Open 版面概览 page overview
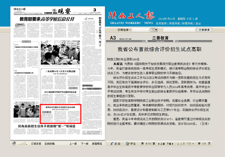 click(x=97, y=143)
